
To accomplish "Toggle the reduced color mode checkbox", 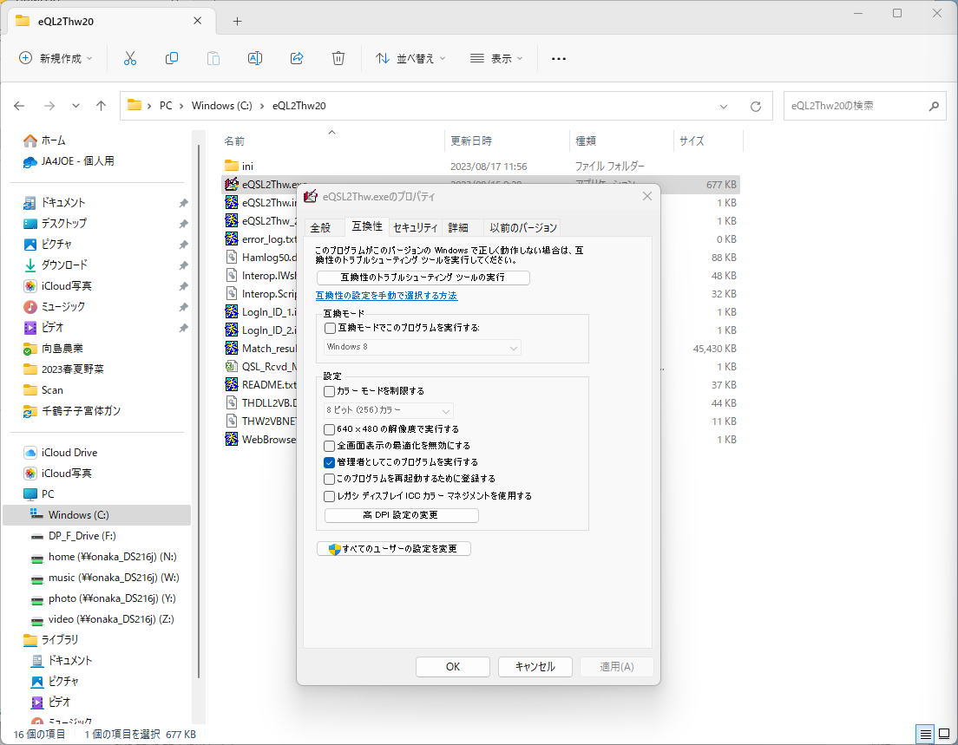I will 330,391.
